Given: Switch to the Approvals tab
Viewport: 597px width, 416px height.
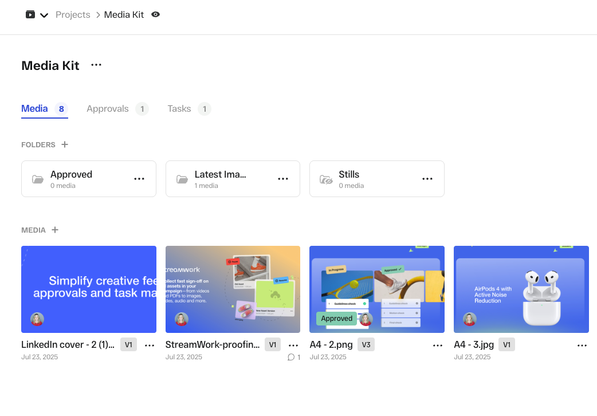Looking at the screenshot, I should [107, 108].
